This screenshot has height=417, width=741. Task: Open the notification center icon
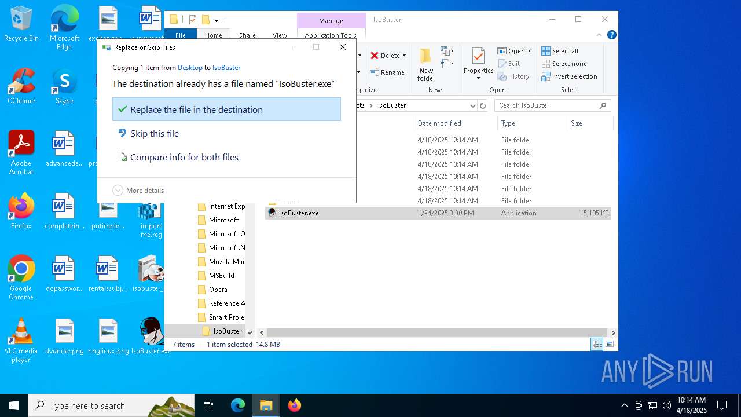pos(722,405)
